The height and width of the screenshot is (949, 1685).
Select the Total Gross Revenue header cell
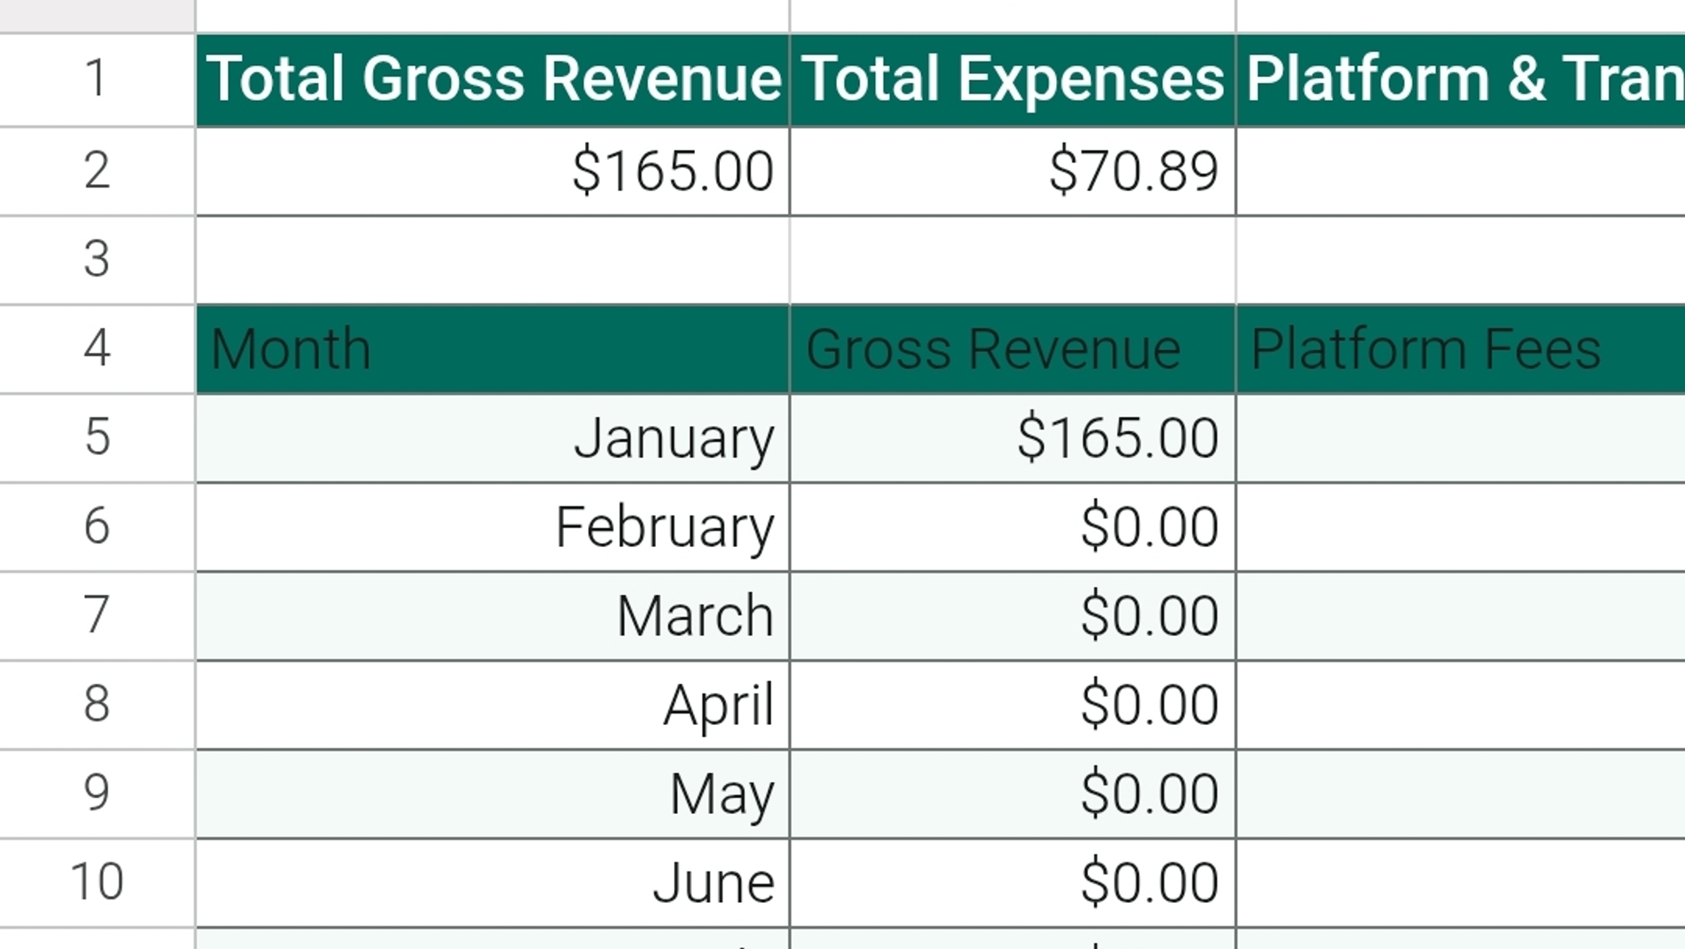tap(493, 80)
